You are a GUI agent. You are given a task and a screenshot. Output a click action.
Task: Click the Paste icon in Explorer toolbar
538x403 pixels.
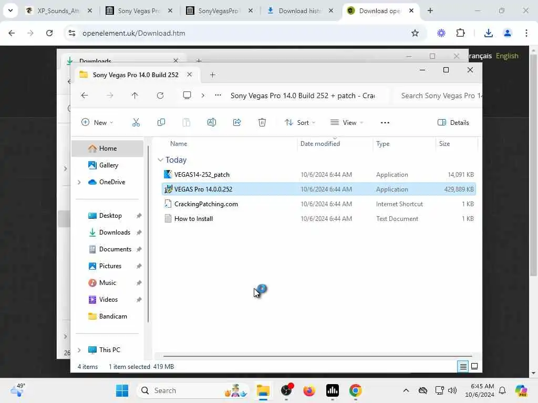[x=187, y=122]
